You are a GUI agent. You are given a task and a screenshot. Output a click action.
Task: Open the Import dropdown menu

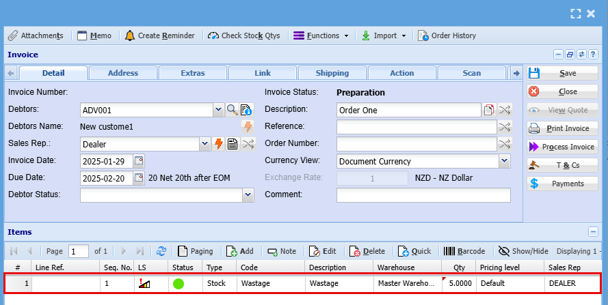(384, 35)
